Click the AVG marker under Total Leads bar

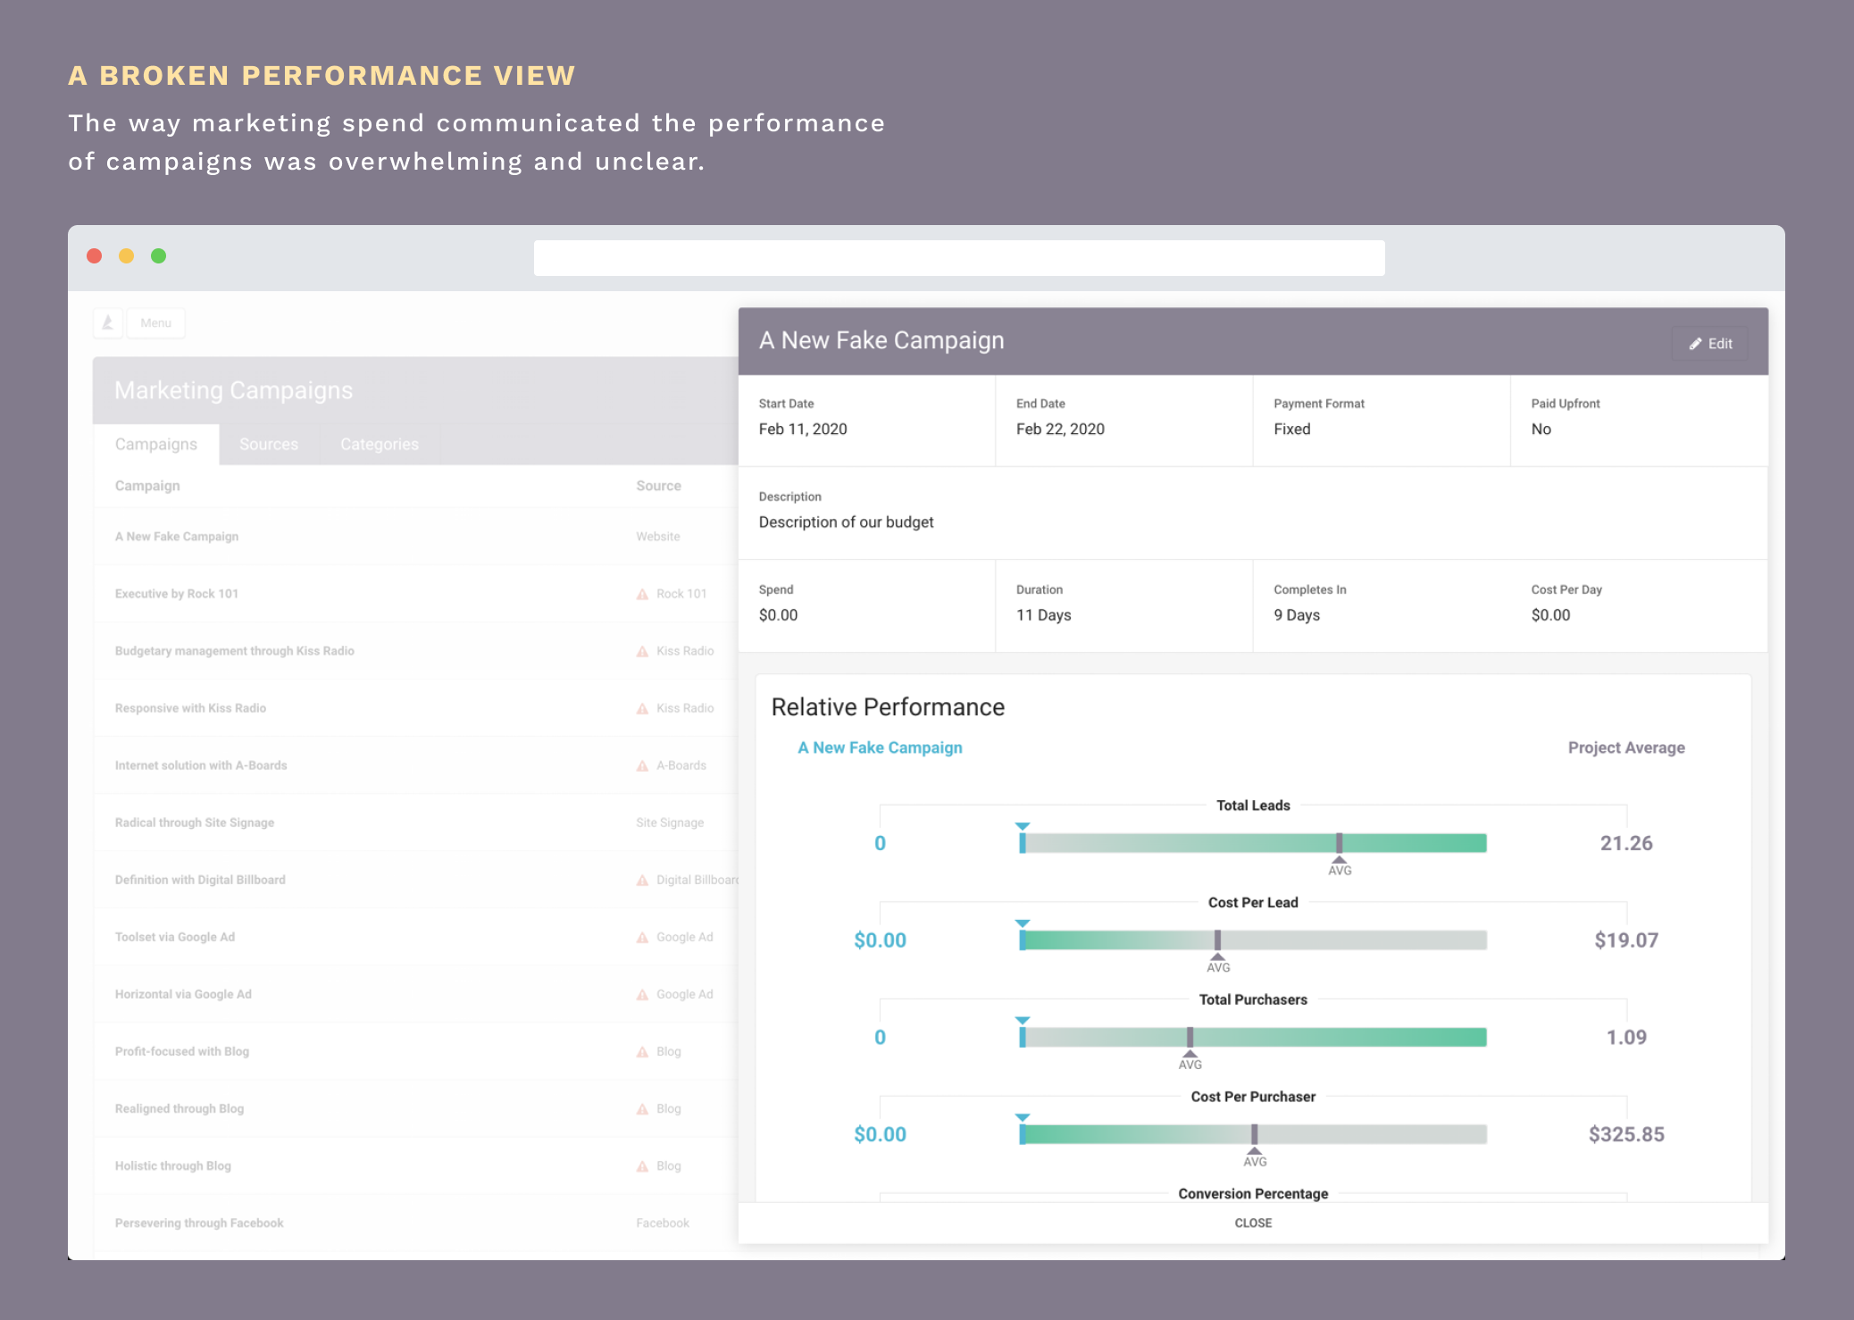click(x=1340, y=865)
